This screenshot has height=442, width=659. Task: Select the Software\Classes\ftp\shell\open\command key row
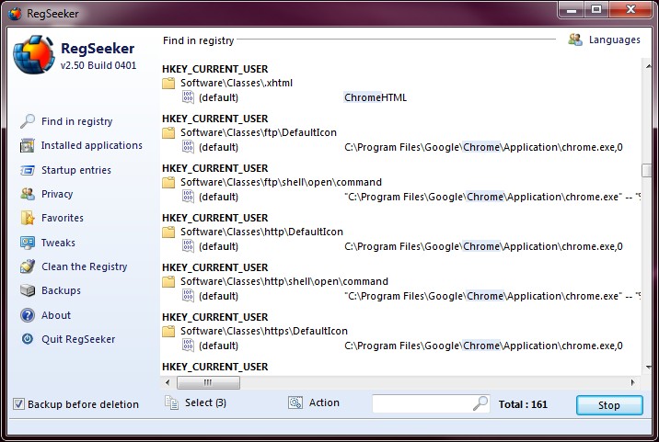[x=281, y=182]
